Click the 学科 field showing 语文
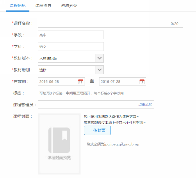Viewport: 196px width, 178px height. pyautogui.click(x=71, y=47)
